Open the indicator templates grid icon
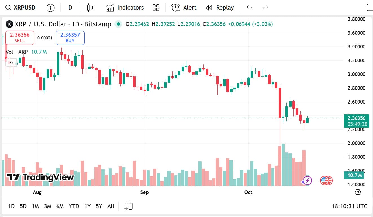Image resolution: width=373 pixels, height=217 pixels. [156, 8]
